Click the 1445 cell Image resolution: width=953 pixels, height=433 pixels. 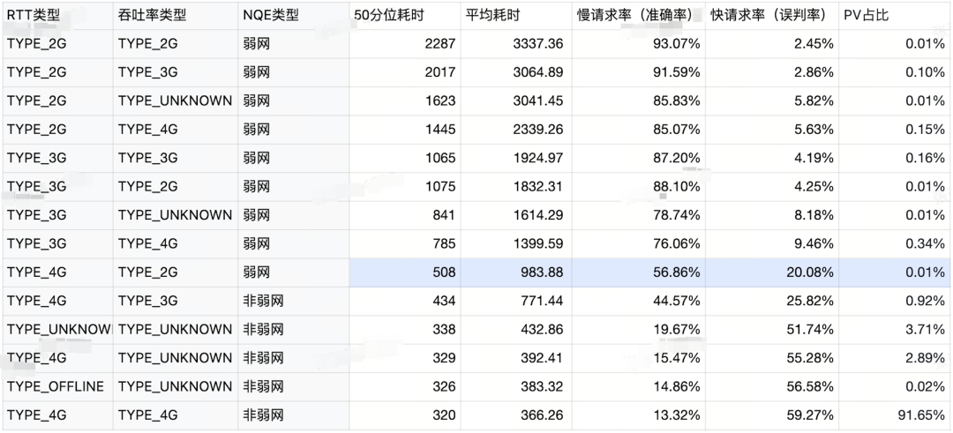[405, 130]
